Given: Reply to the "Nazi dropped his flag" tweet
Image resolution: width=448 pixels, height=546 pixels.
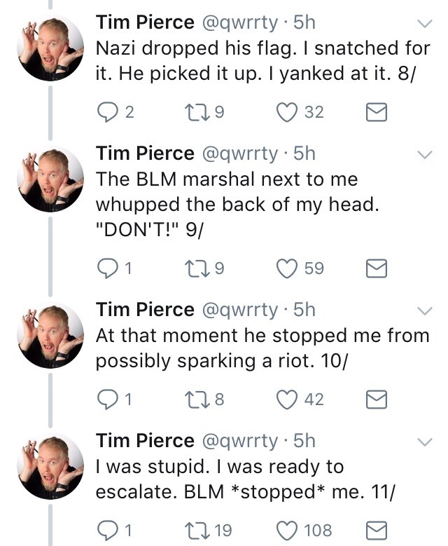Looking at the screenshot, I should coord(107,111).
